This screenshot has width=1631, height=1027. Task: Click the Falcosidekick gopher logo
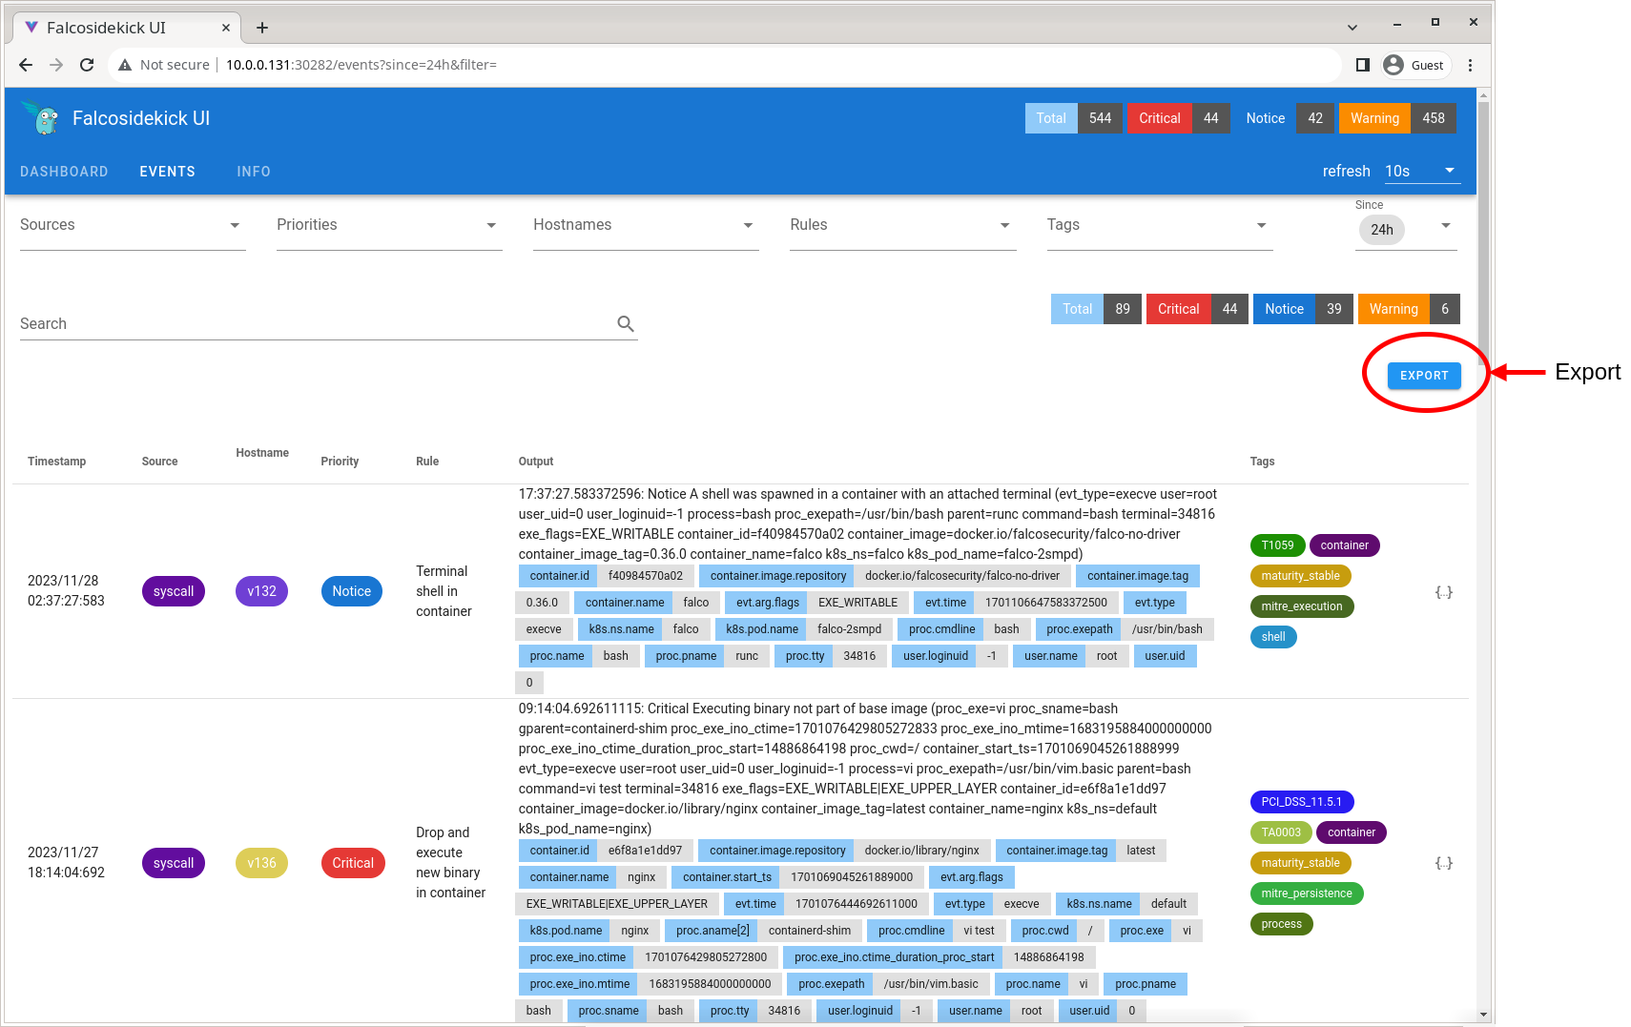click(x=40, y=117)
